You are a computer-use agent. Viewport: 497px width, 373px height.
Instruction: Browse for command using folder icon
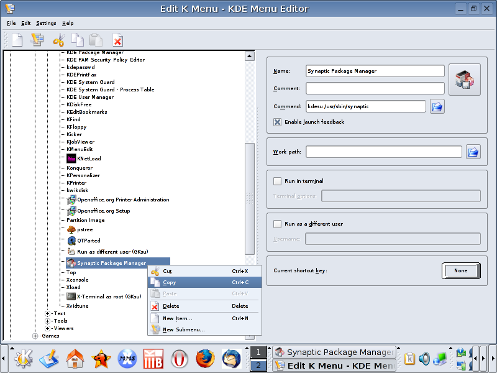coord(437,106)
